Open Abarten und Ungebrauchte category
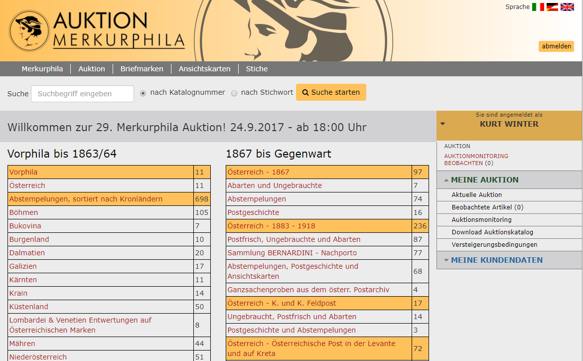 (275, 185)
